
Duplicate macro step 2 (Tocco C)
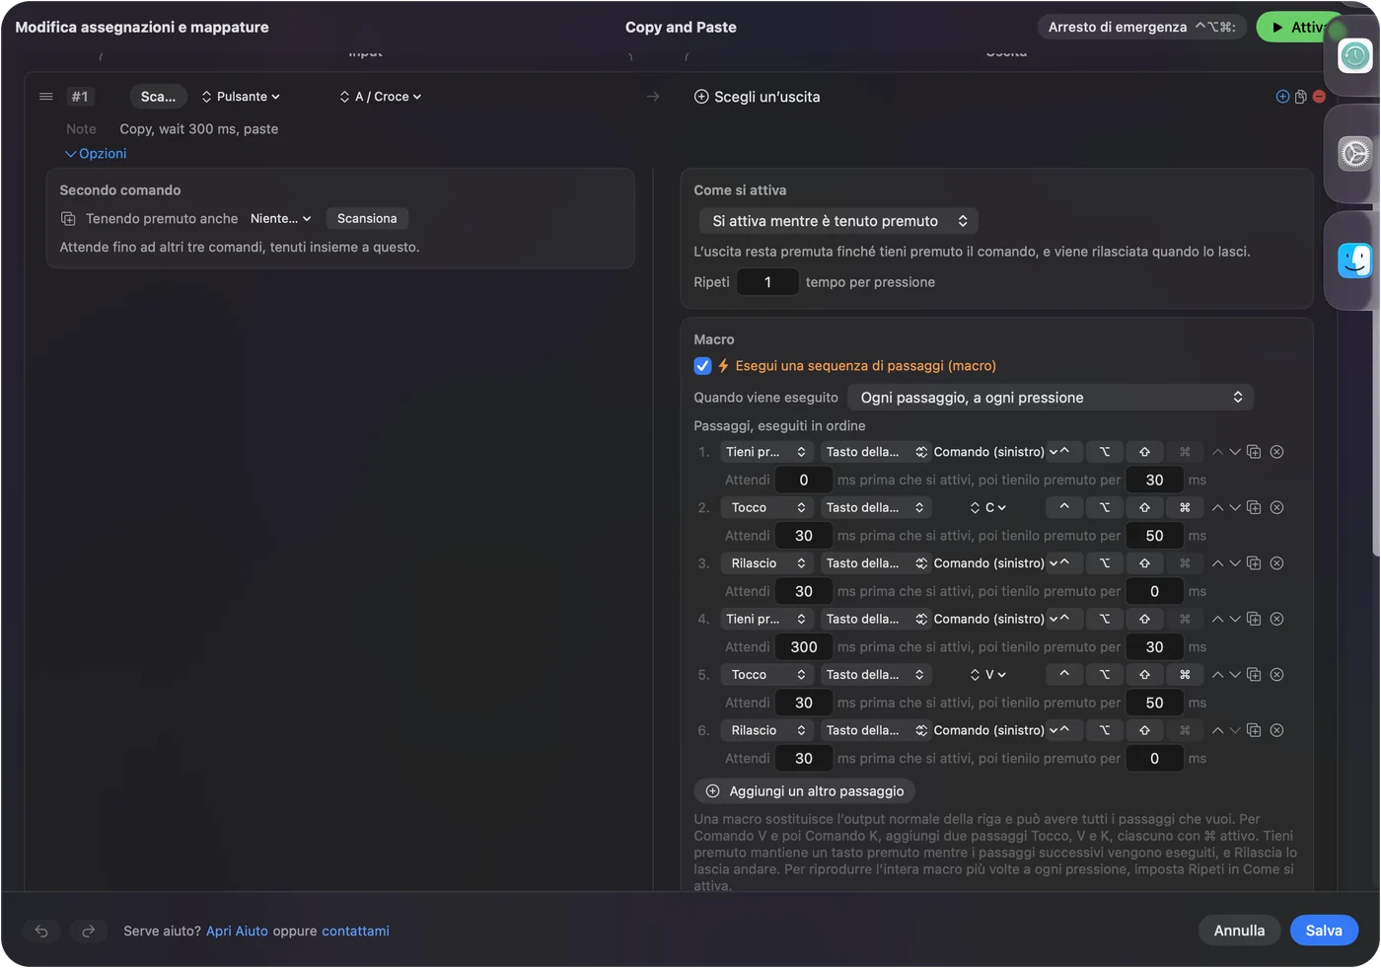click(x=1254, y=507)
